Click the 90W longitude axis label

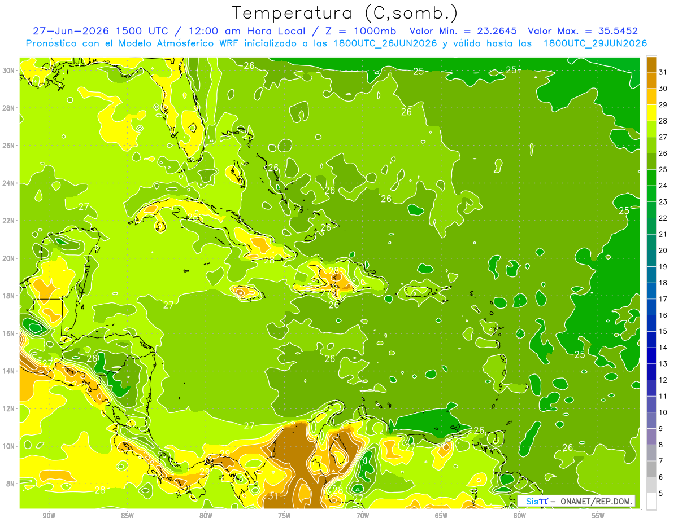[49, 516]
